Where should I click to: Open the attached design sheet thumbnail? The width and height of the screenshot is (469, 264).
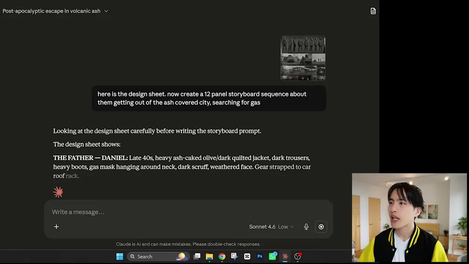(303, 58)
